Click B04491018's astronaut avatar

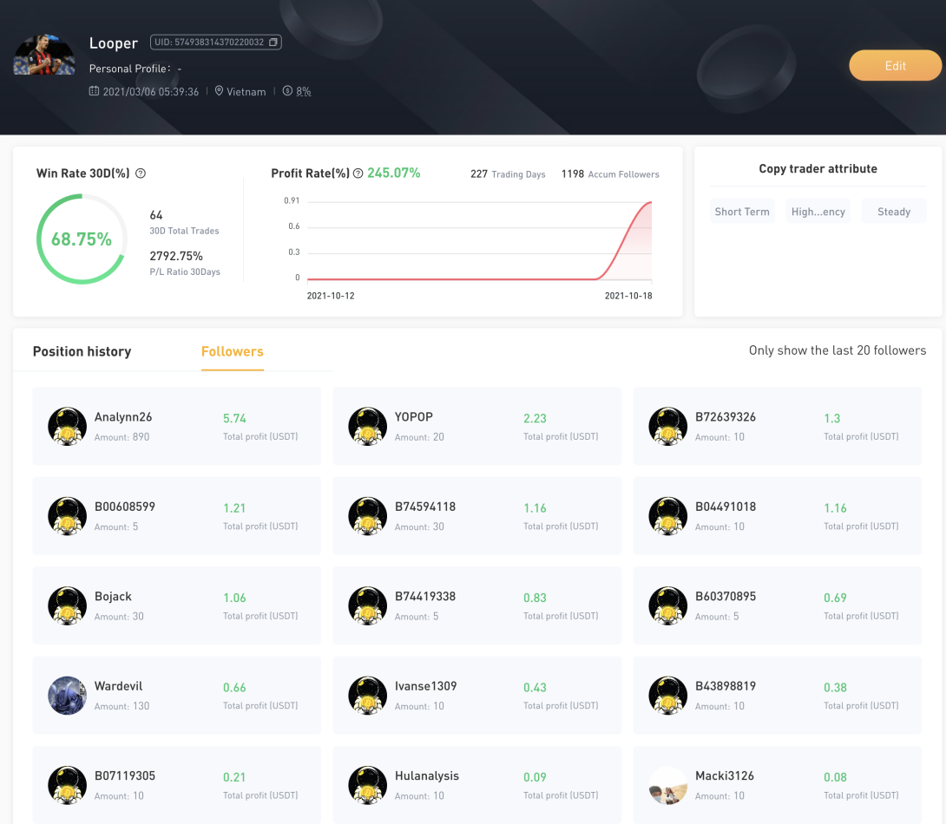[668, 516]
